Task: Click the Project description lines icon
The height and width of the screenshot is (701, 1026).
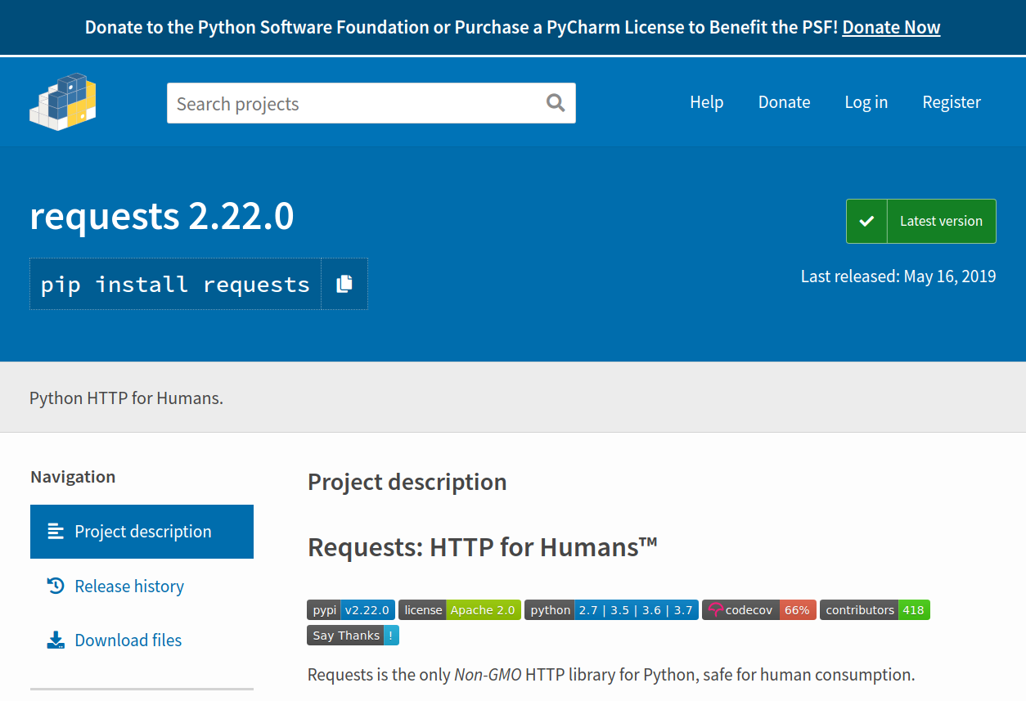Action: click(54, 531)
